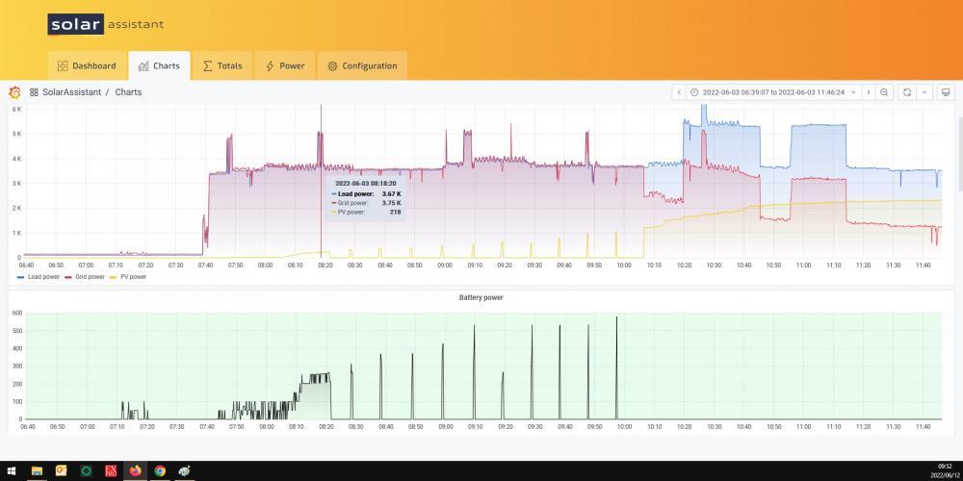Open the Totals tab
Image resolution: width=963 pixels, height=481 pixels.
(222, 65)
